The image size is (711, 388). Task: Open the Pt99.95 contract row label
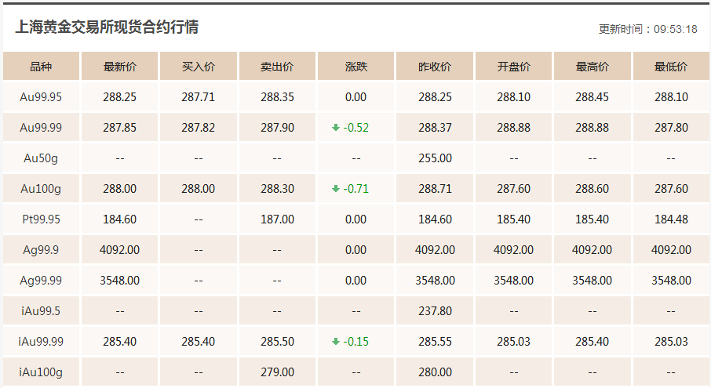coord(41,219)
